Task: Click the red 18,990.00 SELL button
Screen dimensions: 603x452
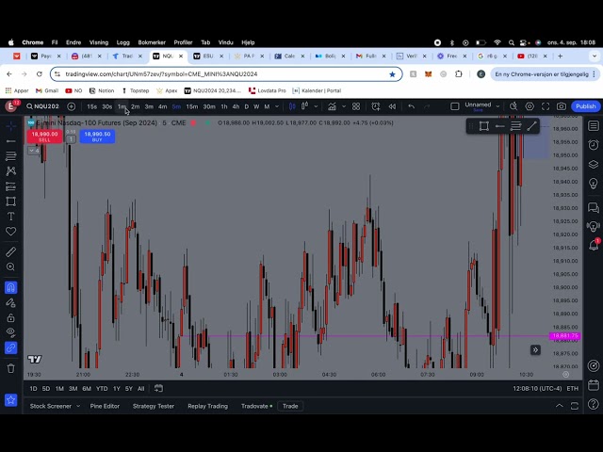Action: pyautogui.click(x=44, y=137)
